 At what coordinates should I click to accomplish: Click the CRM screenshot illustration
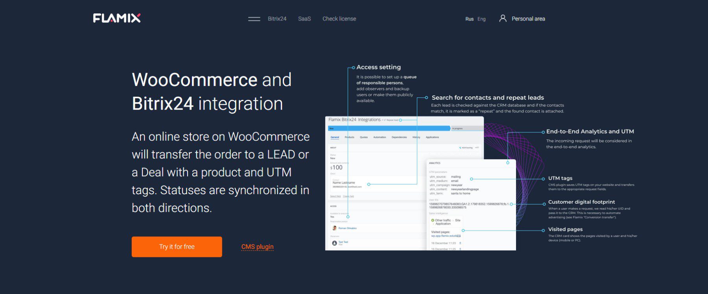pos(420,183)
